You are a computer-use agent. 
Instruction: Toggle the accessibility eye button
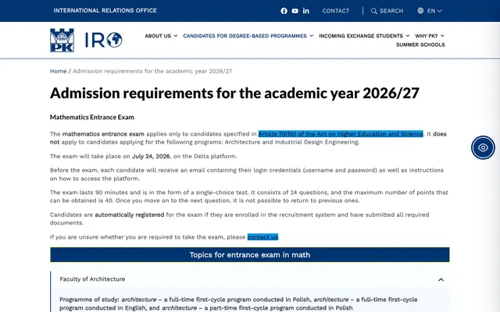483,147
